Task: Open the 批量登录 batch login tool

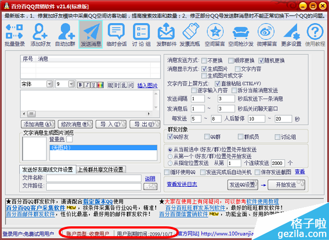Action: [x=14, y=34]
